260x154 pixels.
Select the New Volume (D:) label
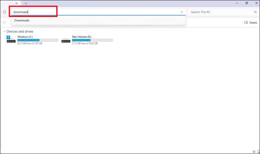82,37
